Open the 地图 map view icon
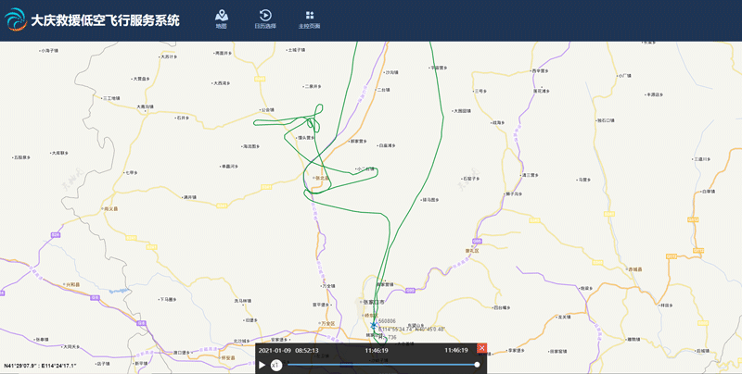This screenshot has width=742, height=374. (x=221, y=18)
